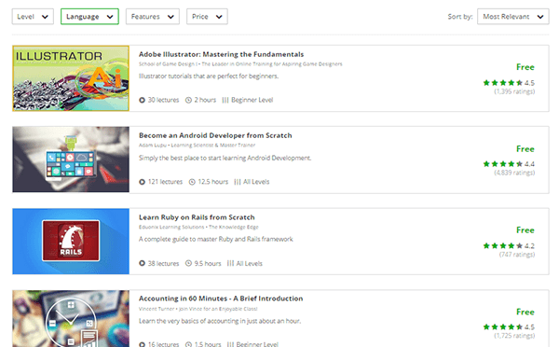Open the Level filter dropdown

tap(33, 17)
